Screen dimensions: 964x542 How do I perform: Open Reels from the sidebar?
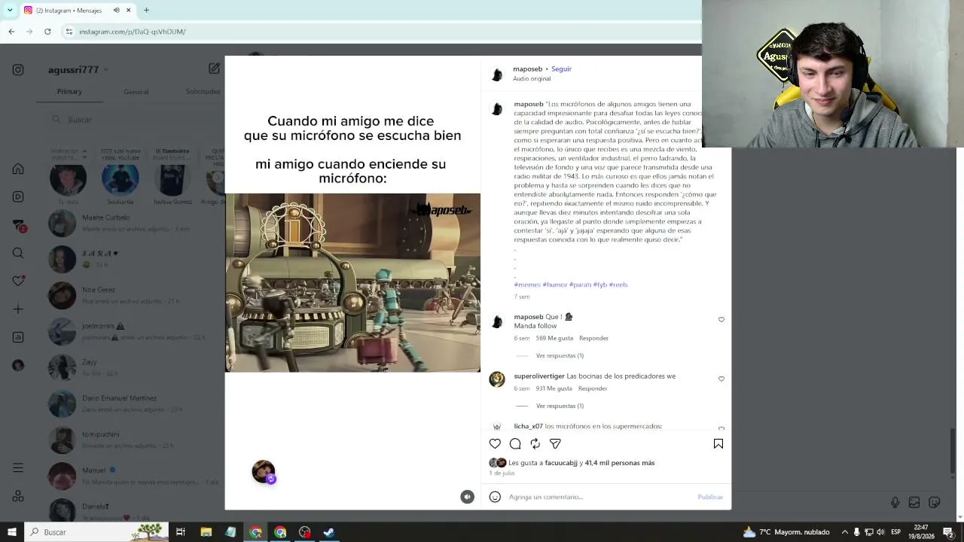18,196
